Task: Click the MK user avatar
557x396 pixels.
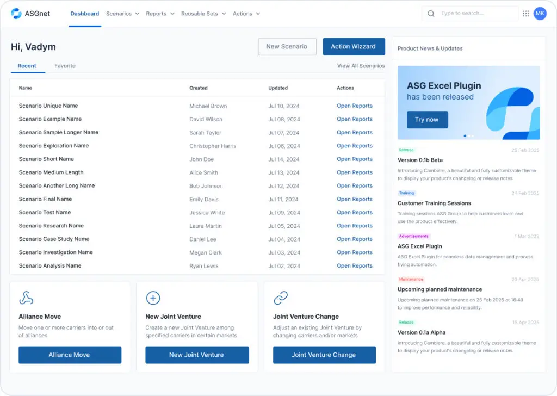Action: click(x=540, y=13)
